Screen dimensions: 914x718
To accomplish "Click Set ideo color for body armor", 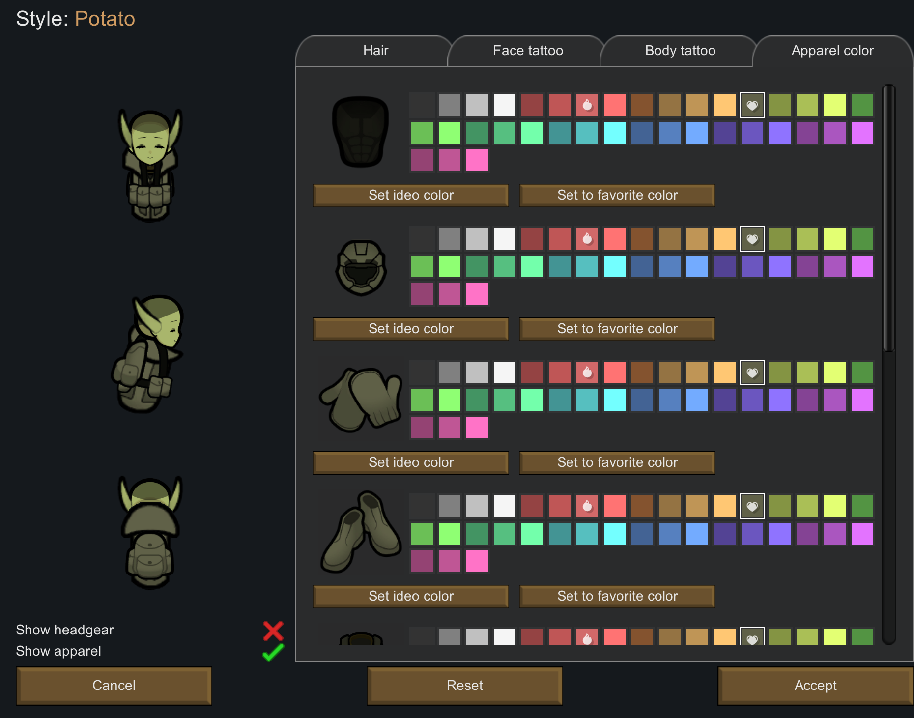I will click(411, 195).
